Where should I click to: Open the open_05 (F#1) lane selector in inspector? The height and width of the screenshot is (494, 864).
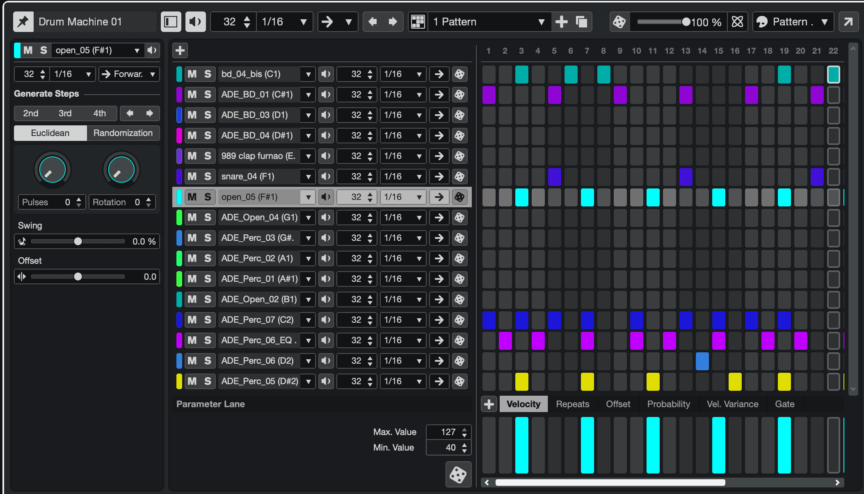pyautogui.click(x=98, y=50)
